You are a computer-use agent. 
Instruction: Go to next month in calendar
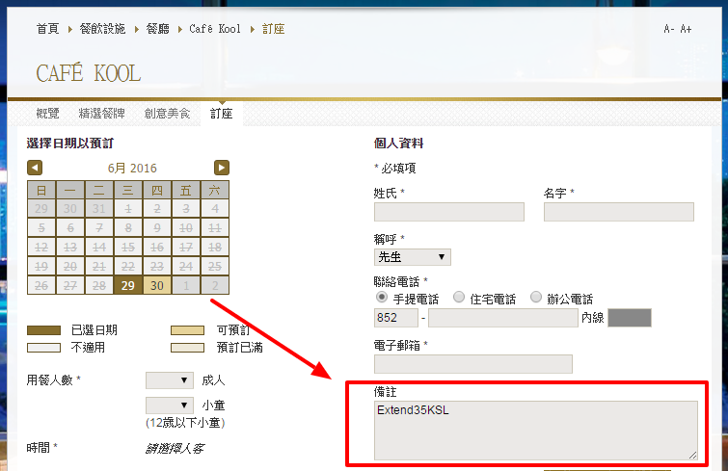[x=222, y=168]
